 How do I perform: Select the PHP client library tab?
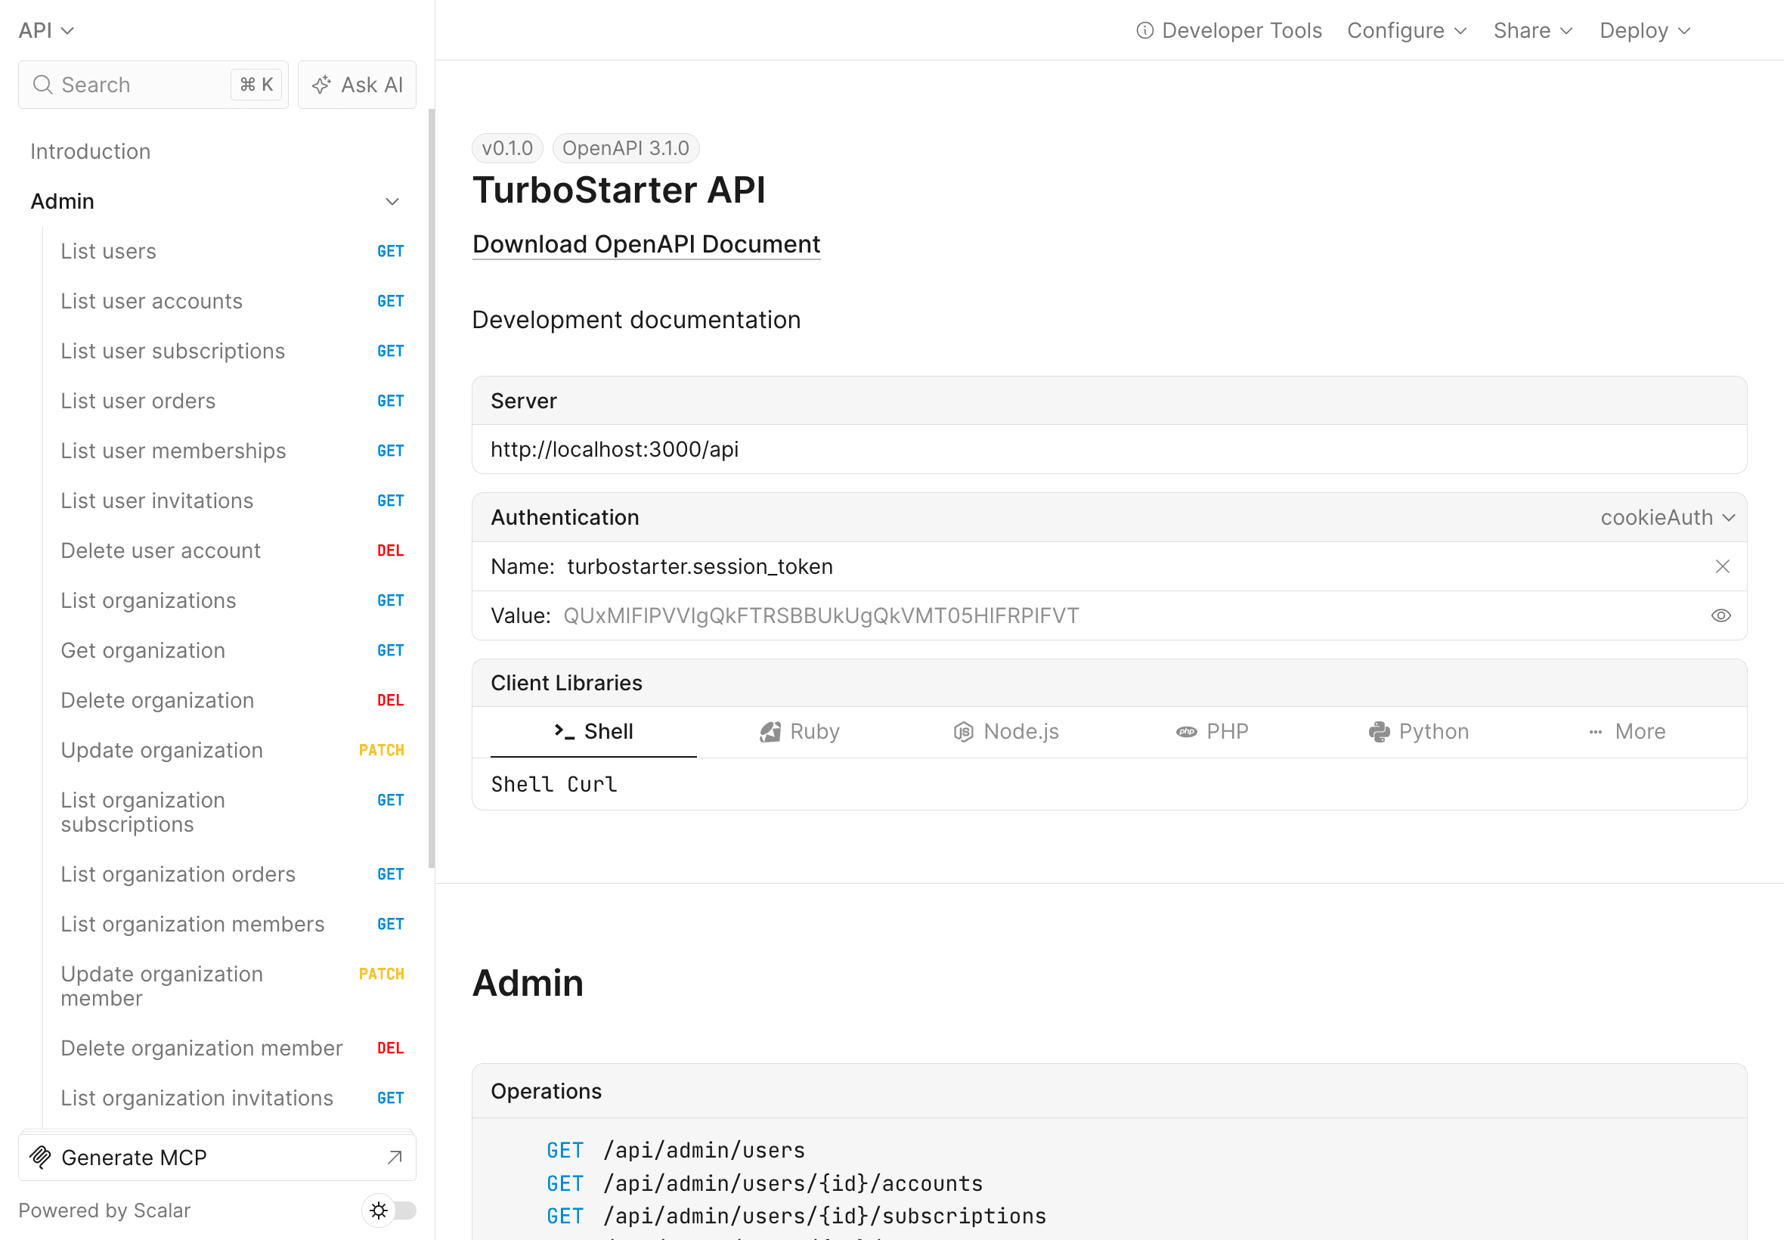click(1212, 732)
